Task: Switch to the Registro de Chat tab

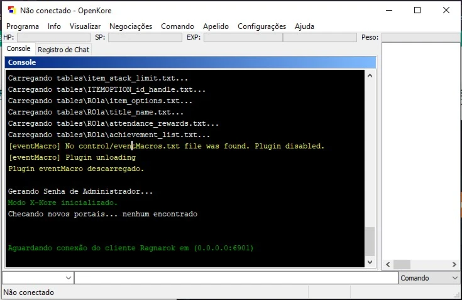Action: click(63, 50)
